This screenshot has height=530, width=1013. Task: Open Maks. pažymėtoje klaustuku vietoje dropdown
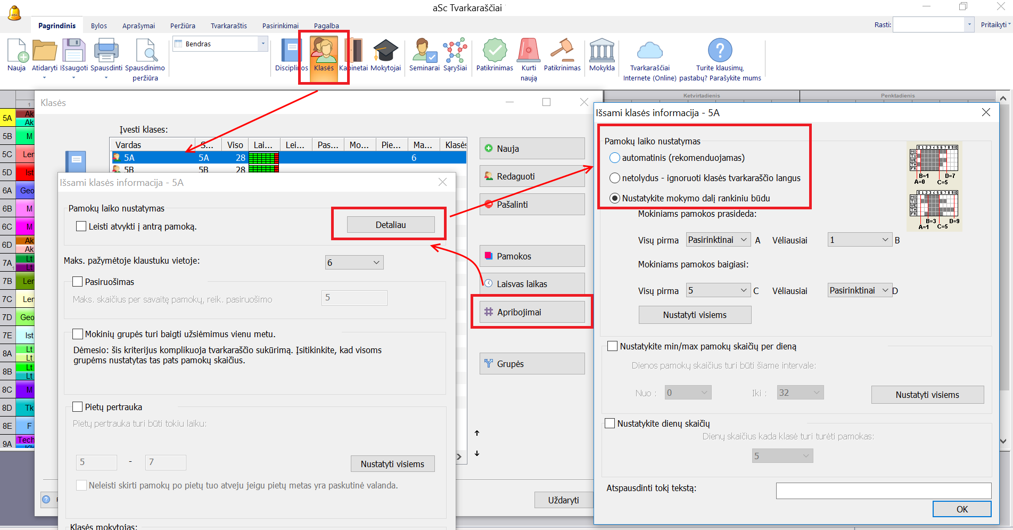[x=354, y=263]
